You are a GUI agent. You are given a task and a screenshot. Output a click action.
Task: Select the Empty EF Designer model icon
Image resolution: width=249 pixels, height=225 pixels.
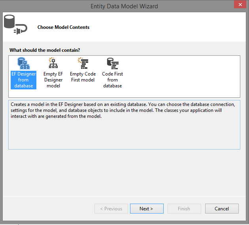pyautogui.click(x=53, y=63)
